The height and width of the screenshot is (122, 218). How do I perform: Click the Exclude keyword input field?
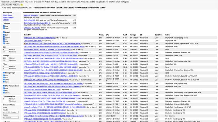tap(11, 117)
